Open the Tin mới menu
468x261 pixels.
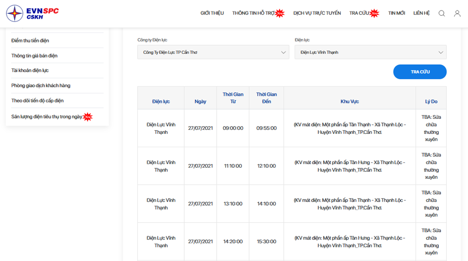pos(396,13)
